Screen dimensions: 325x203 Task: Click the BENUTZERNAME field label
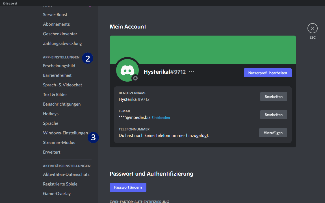133,93
